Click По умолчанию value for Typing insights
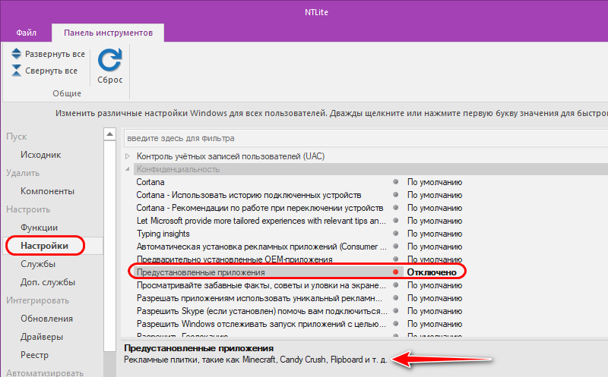Image resolution: width=608 pixels, height=377 pixels. 435,234
